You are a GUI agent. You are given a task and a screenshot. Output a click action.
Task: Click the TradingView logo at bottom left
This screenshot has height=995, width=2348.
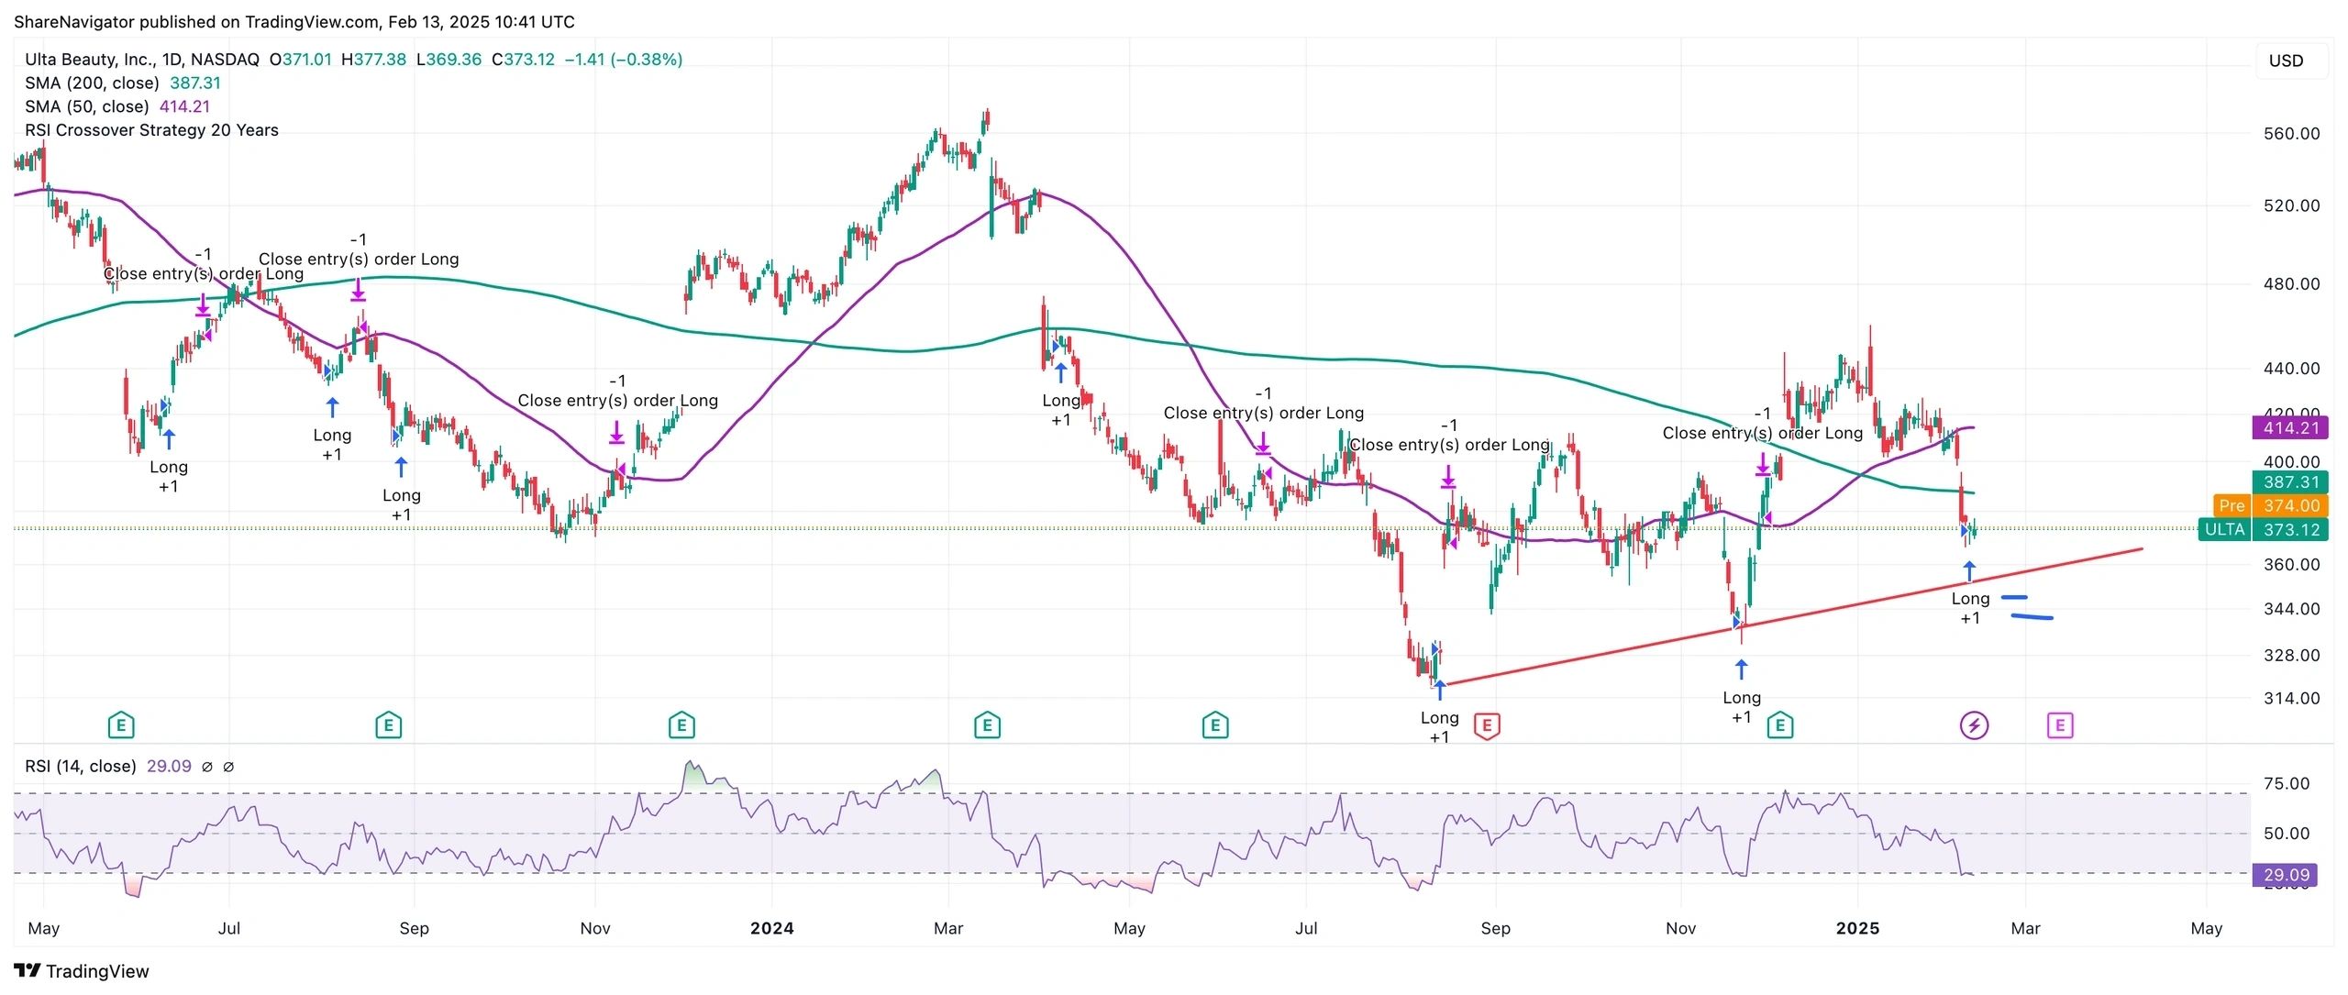pos(82,971)
